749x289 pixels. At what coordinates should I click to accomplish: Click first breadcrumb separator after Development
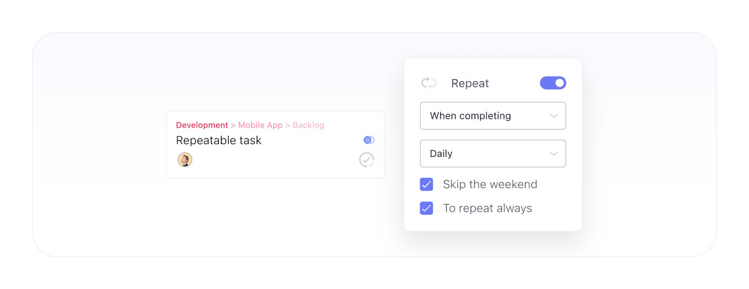[x=233, y=125]
